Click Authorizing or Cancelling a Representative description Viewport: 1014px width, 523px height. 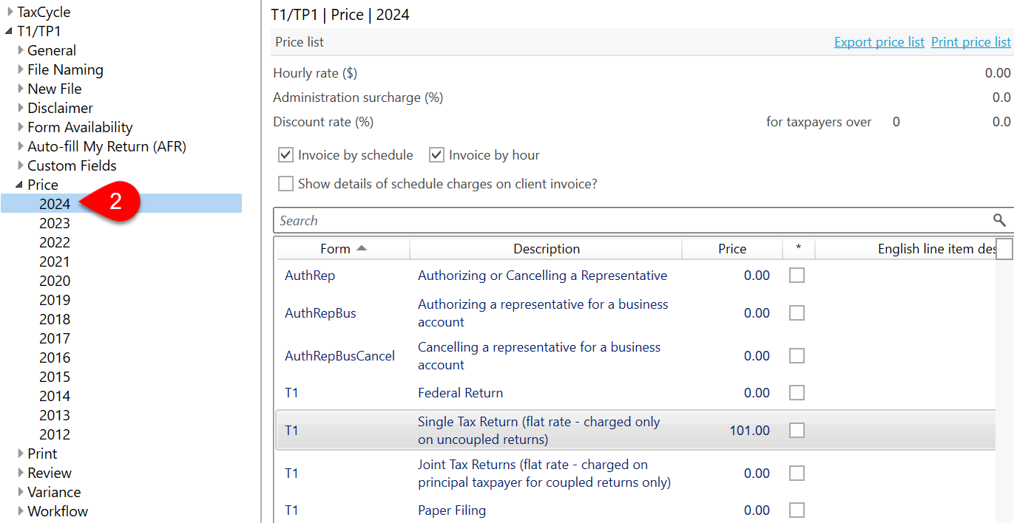pyautogui.click(x=542, y=276)
